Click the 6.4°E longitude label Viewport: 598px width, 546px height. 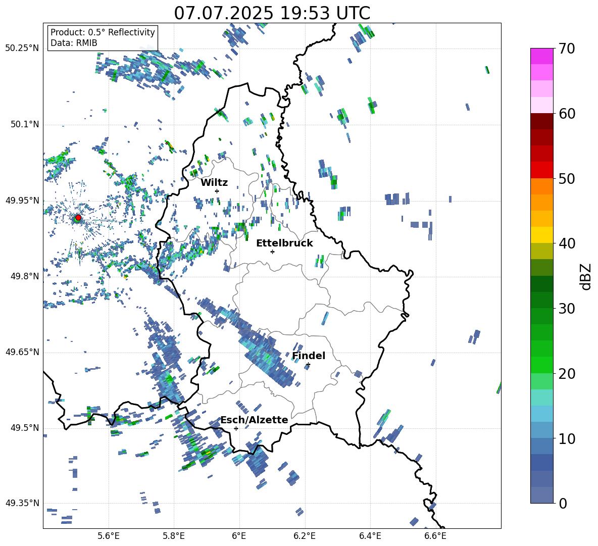pyautogui.click(x=370, y=536)
